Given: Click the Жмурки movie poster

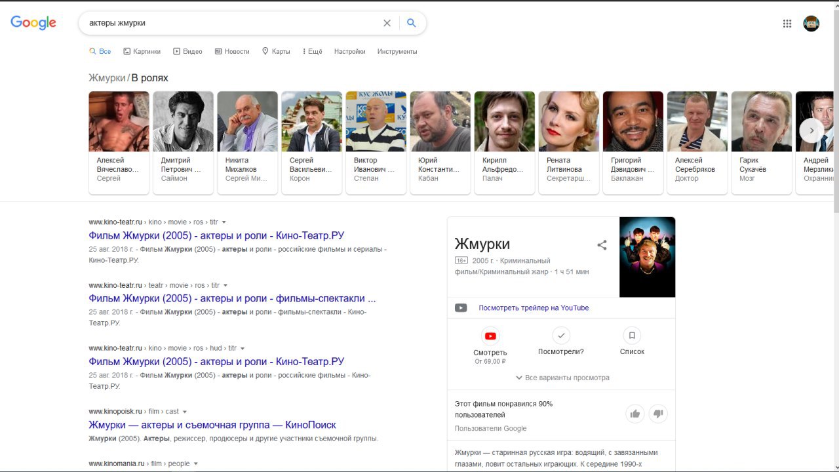Looking at the screenshot, I should [x=647, y=257].
